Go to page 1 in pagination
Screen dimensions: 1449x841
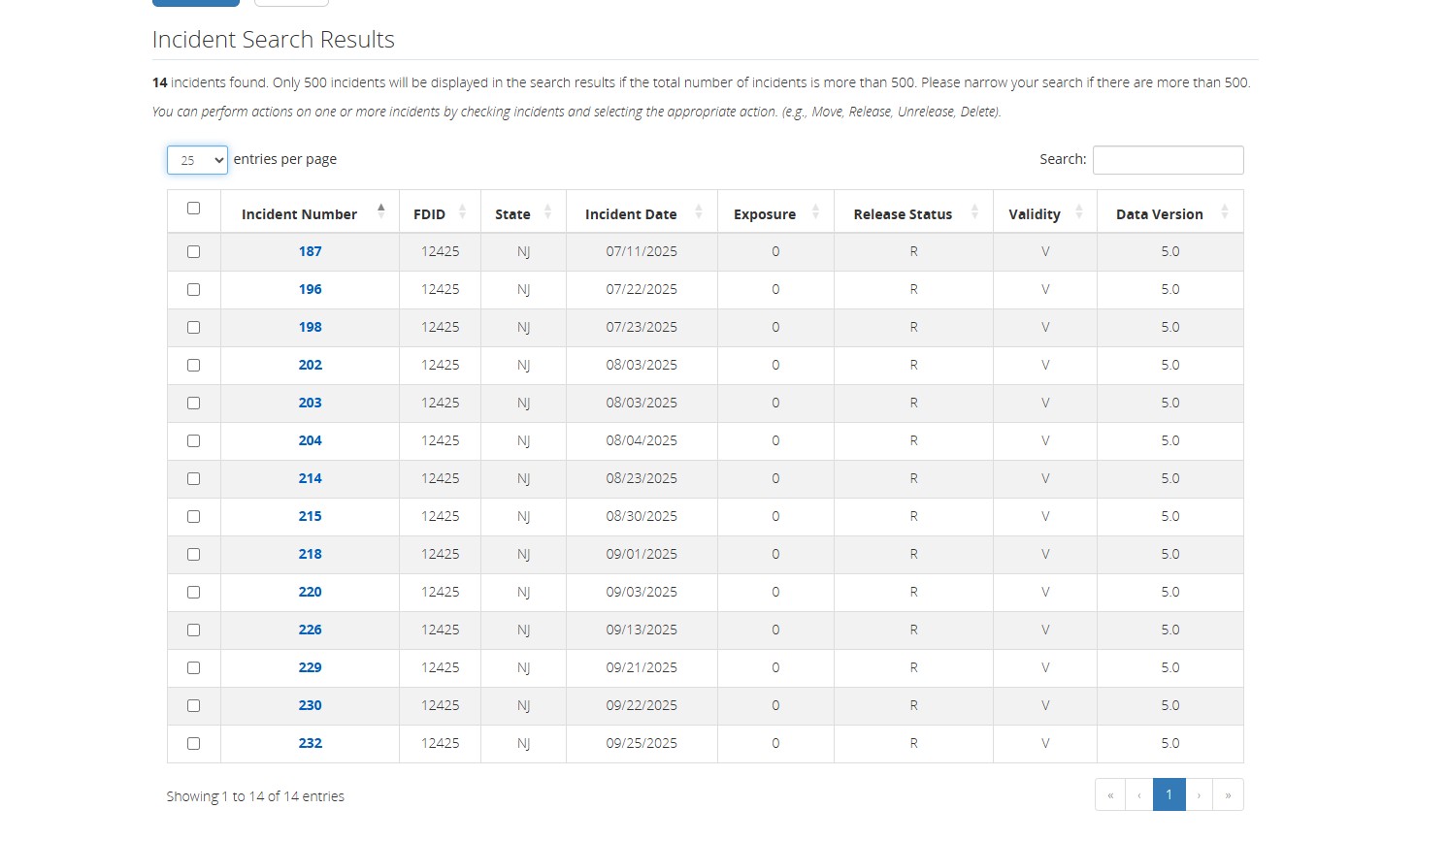pyautogui.click(x=1169, y=794)
